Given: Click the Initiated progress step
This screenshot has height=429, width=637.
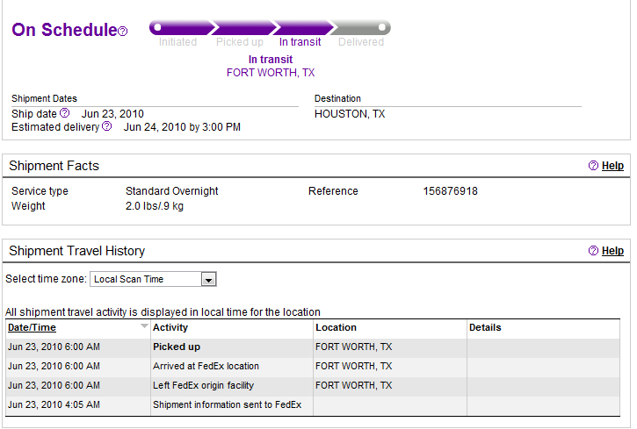Looking at the screenshot, I should 177,42.
